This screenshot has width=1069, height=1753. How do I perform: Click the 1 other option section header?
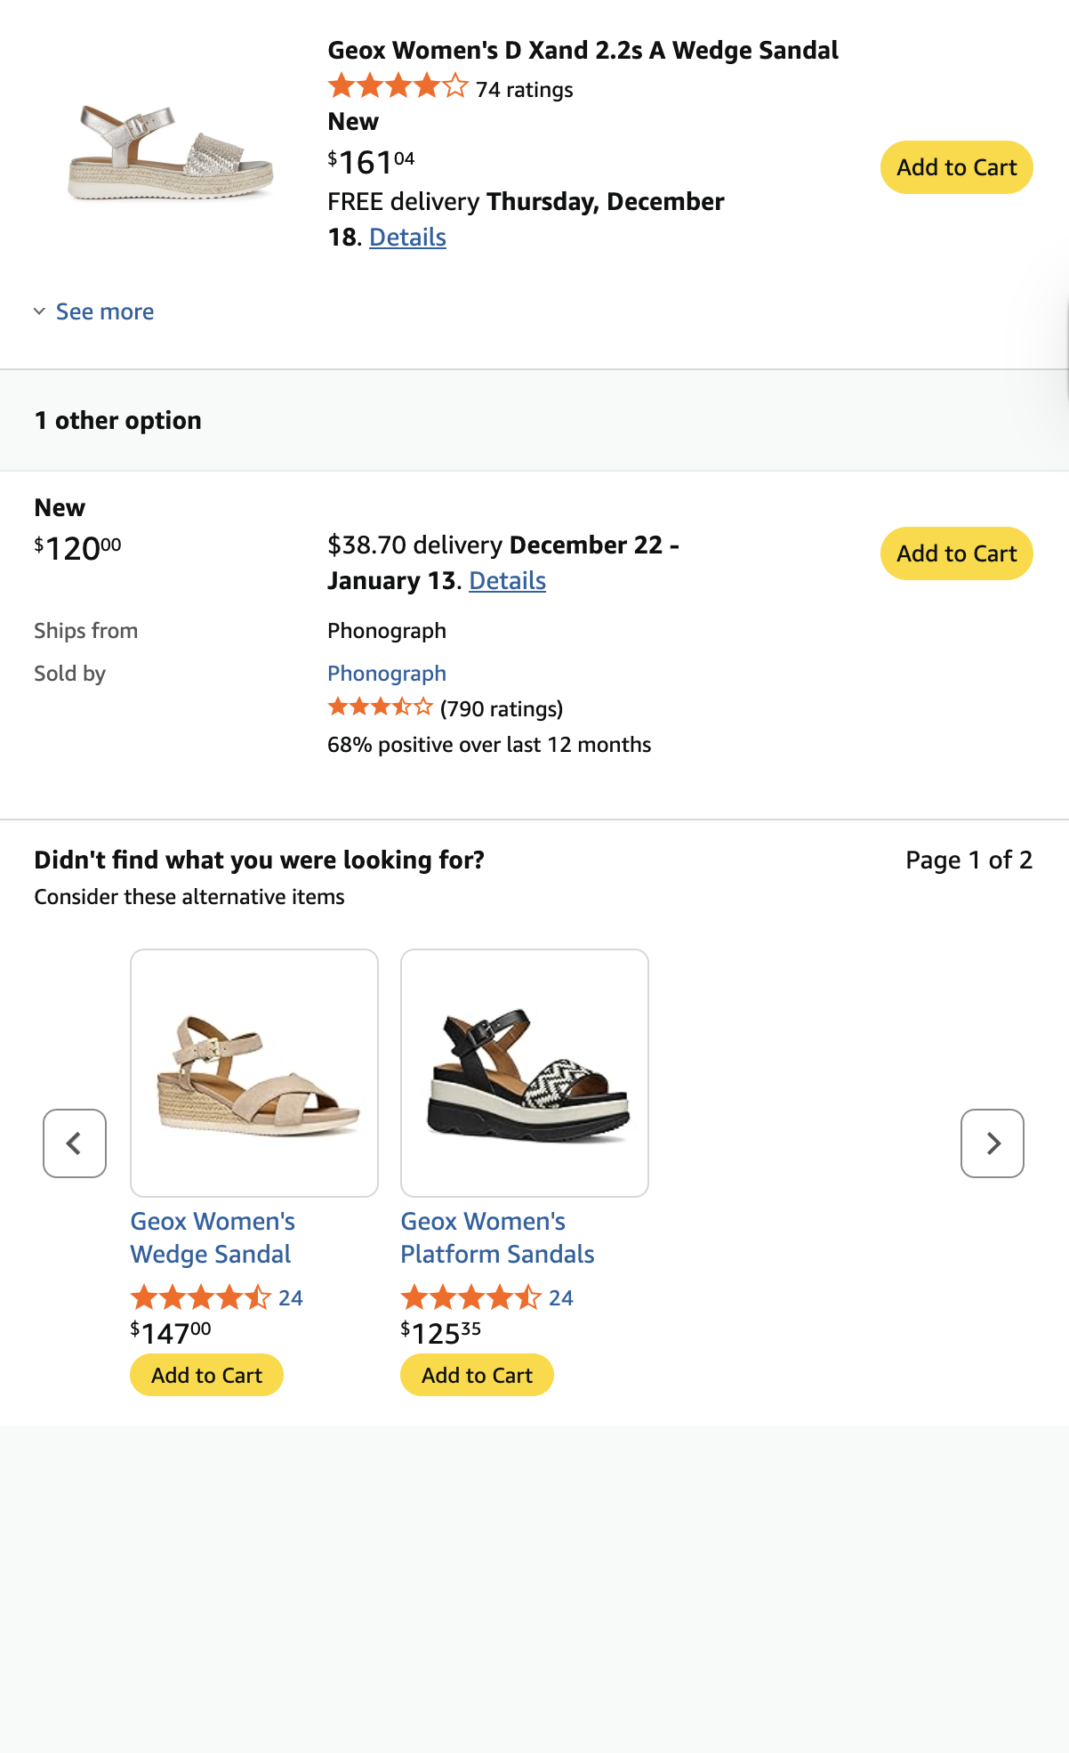[117, 420]
